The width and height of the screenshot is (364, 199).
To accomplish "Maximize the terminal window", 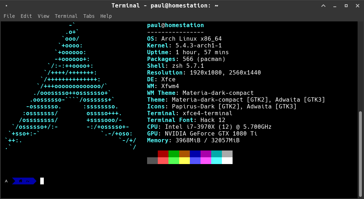I will click(346, 6).
